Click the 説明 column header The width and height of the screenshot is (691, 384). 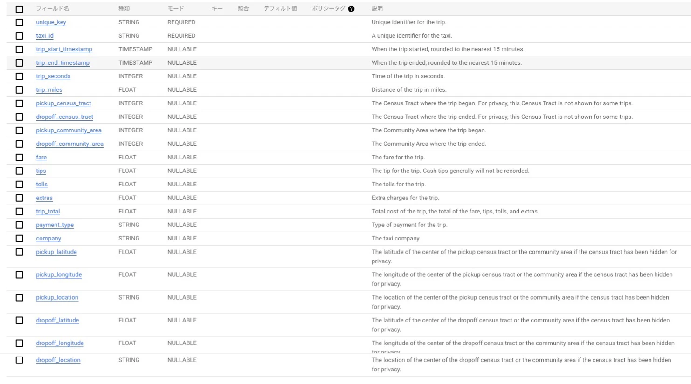[x=377, y=9]
